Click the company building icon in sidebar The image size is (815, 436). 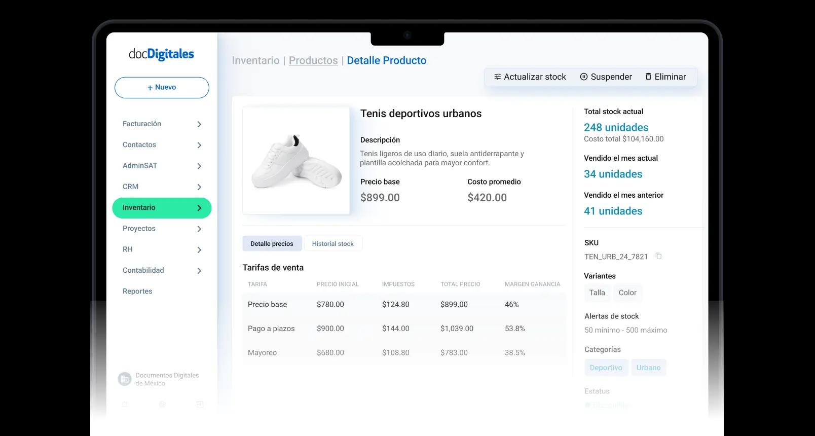click(124, 379)
